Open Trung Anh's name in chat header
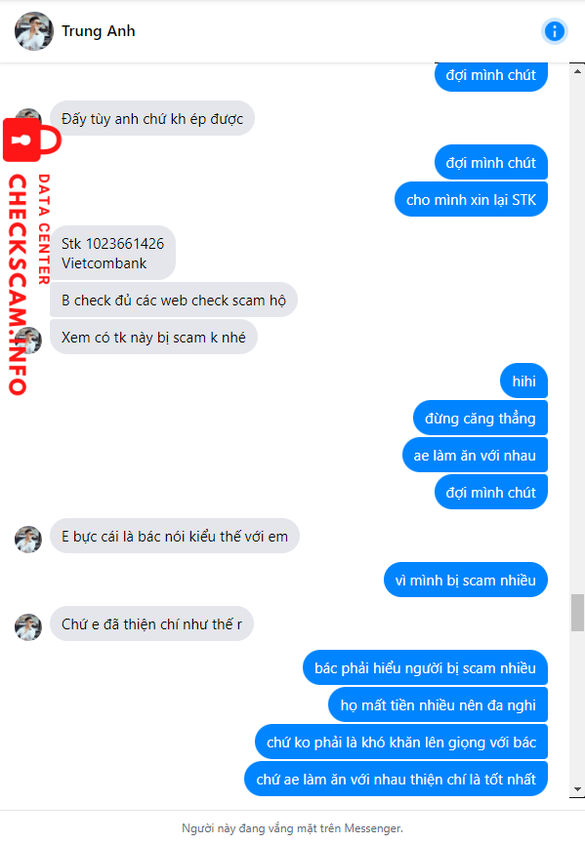Viewport: 585px width, 843px height. pyautogui.click(x=98, y=31)
